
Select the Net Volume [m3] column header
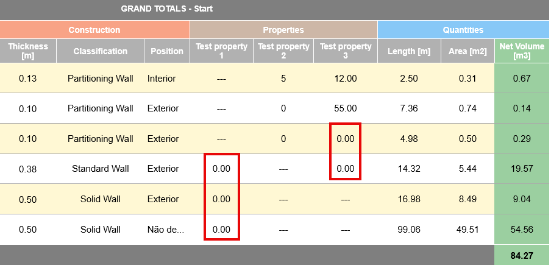[x=522, y=51]
